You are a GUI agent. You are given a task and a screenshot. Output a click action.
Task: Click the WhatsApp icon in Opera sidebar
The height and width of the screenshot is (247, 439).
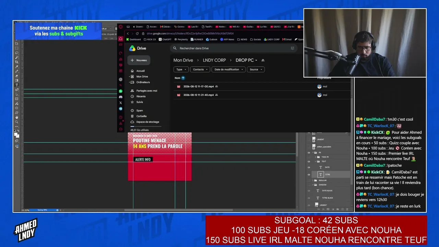121,91
